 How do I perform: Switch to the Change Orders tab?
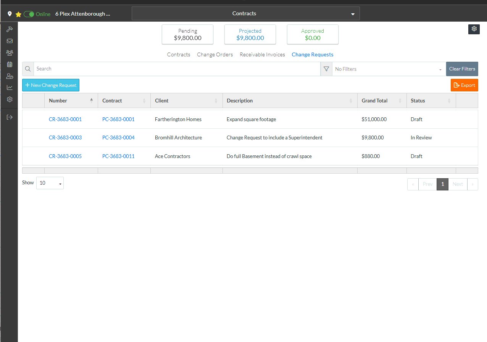click(x=215, y=54)
